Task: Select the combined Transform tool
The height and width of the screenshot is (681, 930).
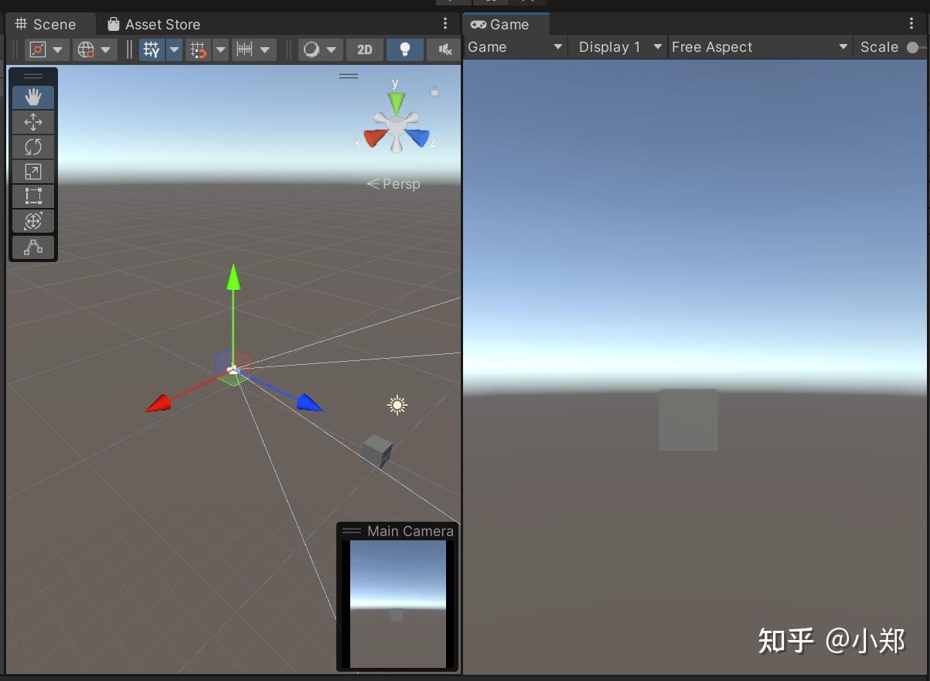Action: (x=33, y=221)
